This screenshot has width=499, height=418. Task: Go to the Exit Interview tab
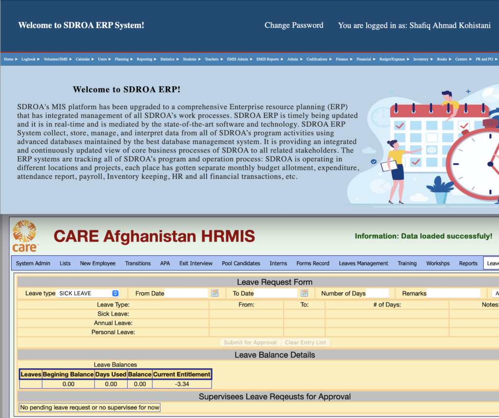[x=196, y=263]
